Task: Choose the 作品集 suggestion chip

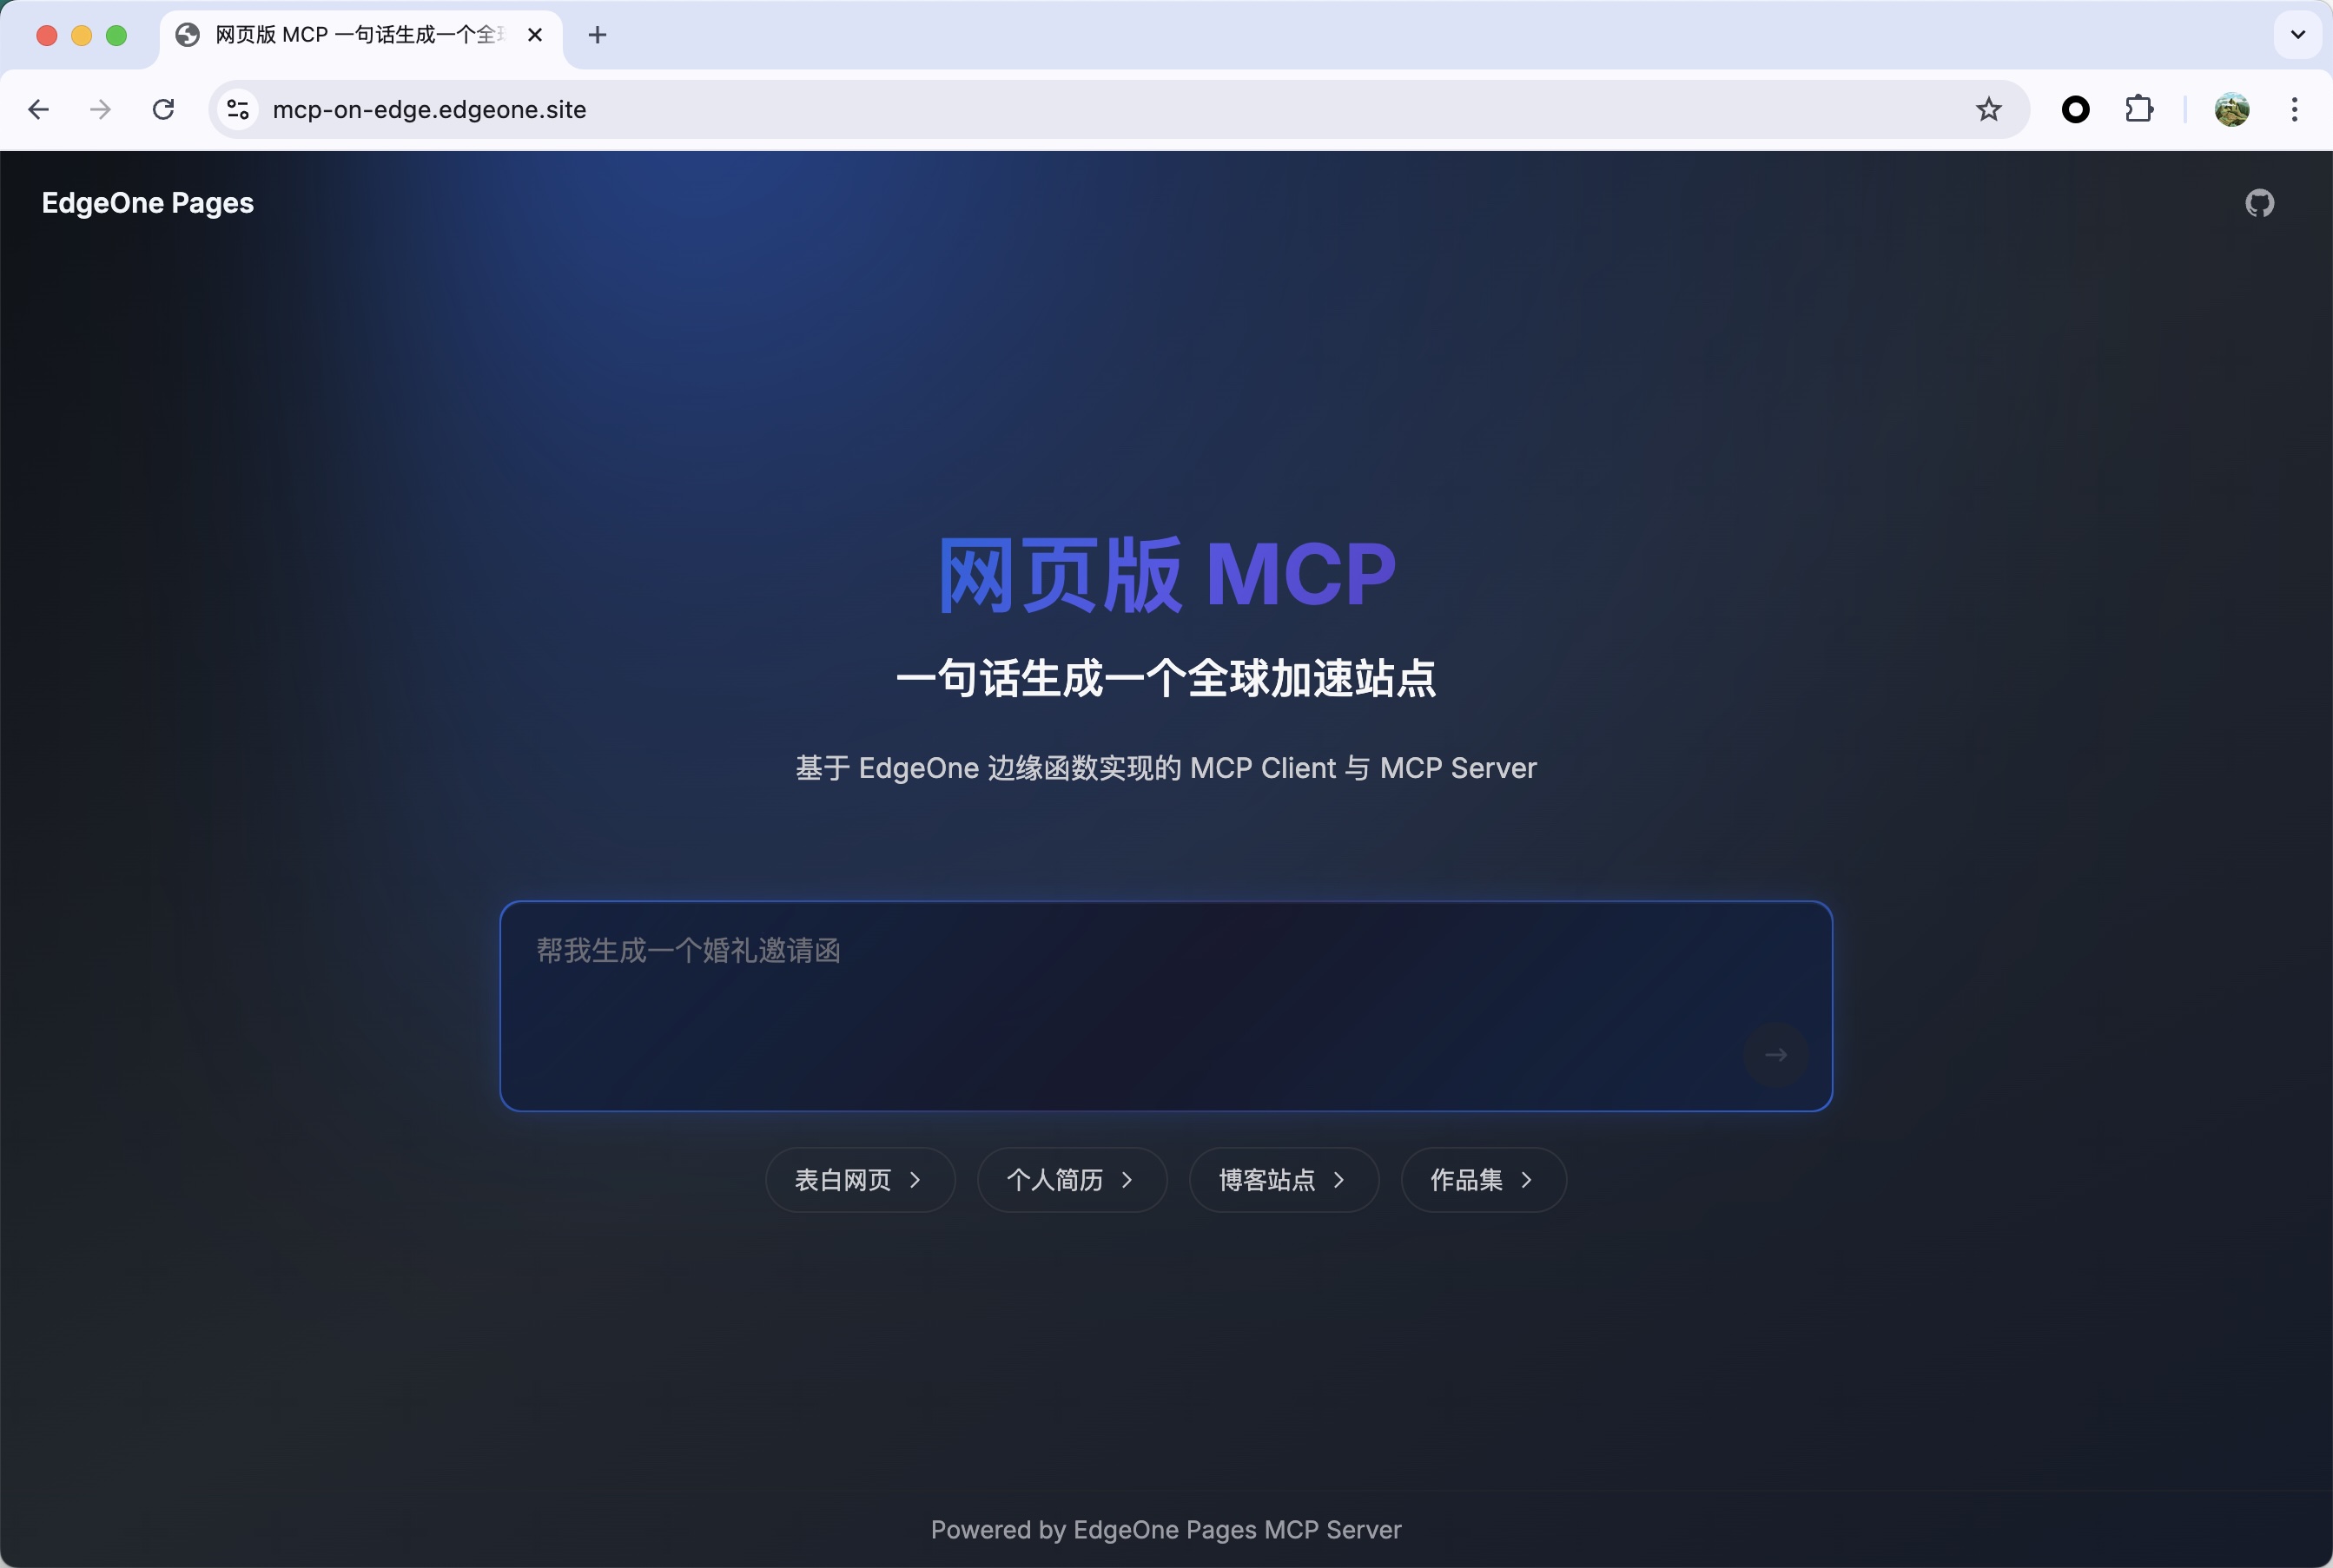Action: click(1483, 1180)
